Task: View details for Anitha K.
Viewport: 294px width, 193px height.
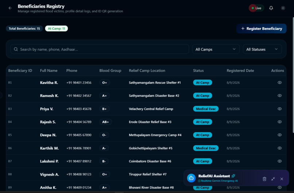Action: 279,188
